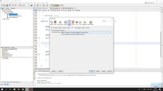This screenshot has width=163, height=91.
Task: Expand children node in Navigator
Action: coord(3,58)
